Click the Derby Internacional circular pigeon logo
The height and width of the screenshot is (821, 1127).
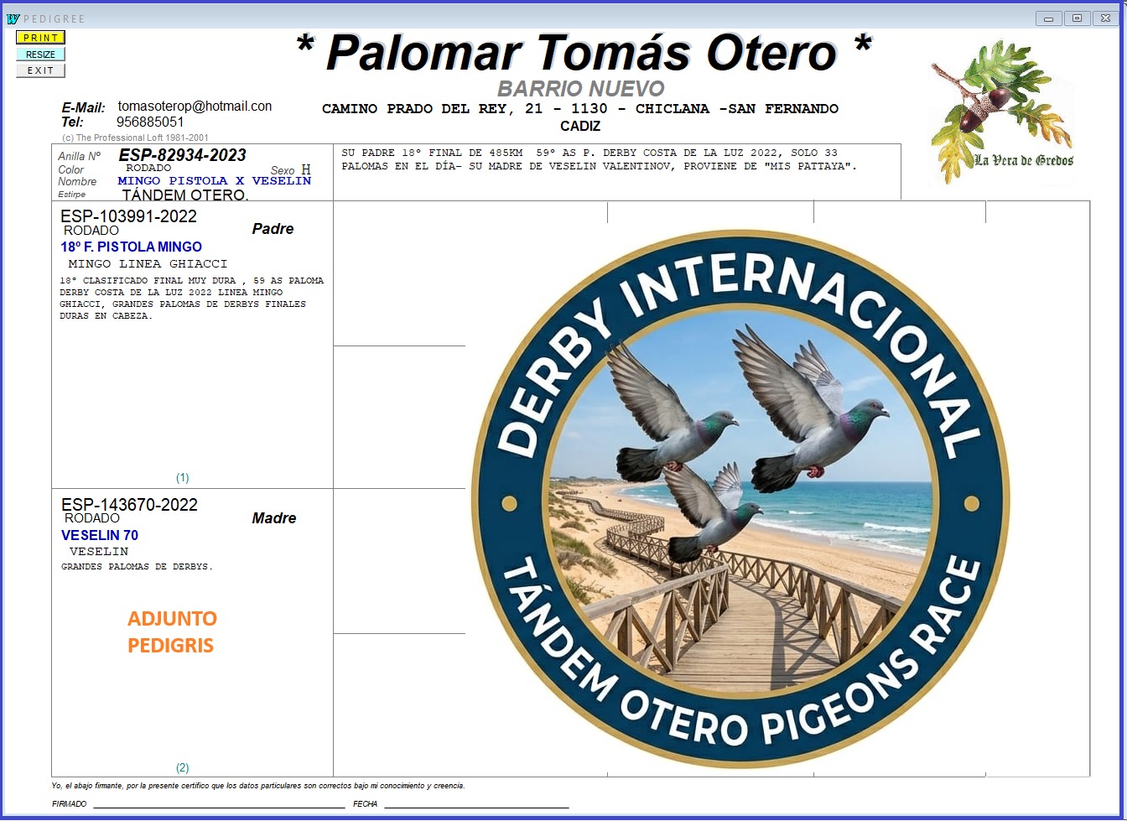(x=740, y=499)
